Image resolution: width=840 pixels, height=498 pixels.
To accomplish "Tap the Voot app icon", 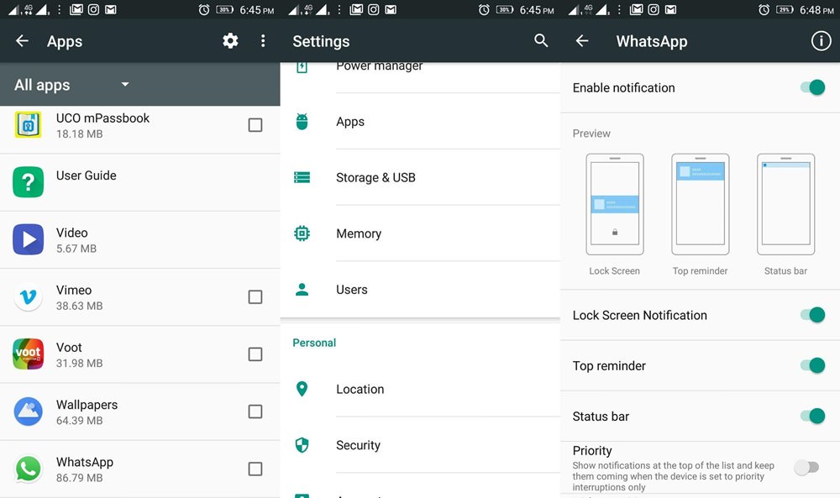I will coord(28,354).
